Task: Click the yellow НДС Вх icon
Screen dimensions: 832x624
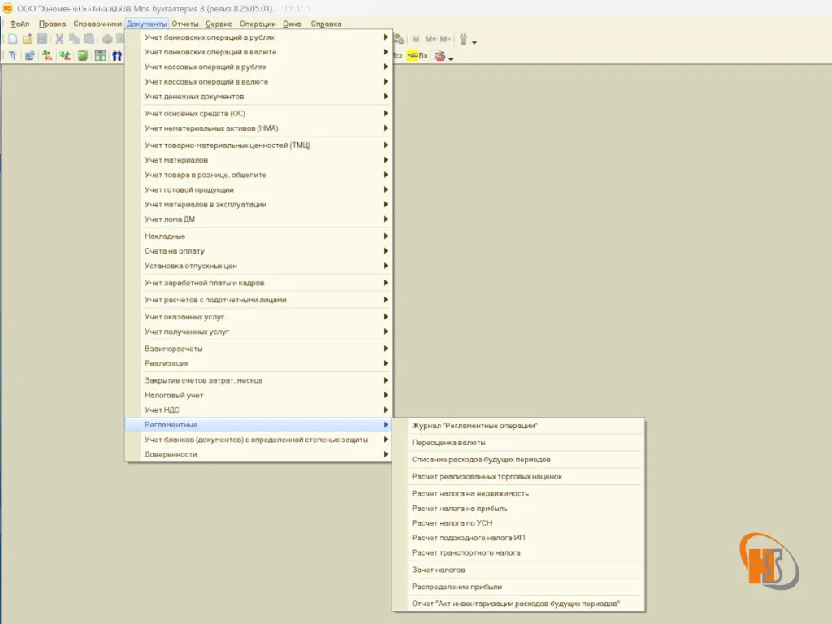Action: 417,56
